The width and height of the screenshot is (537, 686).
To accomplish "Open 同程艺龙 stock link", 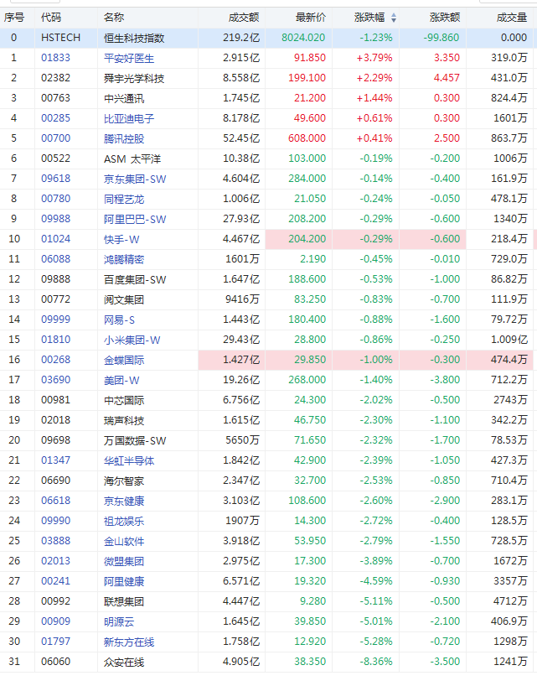I will (x=124, y=199).
